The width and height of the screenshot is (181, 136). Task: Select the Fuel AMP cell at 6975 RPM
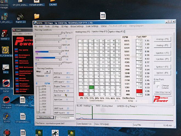coord(139,41)
